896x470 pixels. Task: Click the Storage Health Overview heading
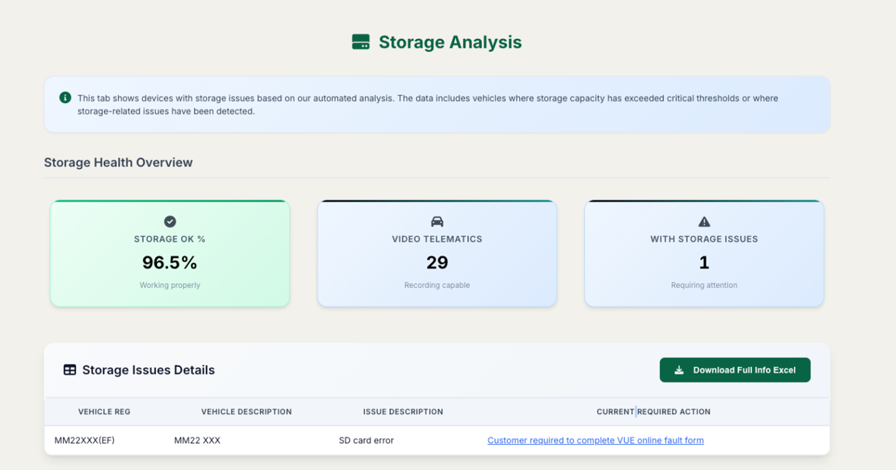tap(118, 162)
